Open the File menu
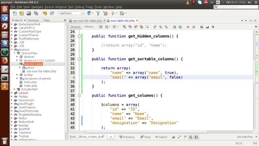 [x=13, y=7]
